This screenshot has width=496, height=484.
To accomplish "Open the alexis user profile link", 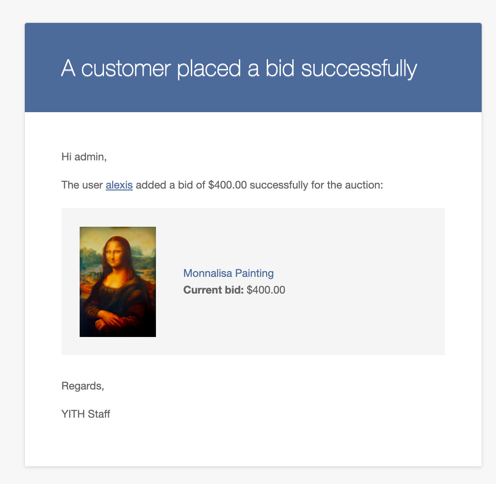I will point(119,185).
